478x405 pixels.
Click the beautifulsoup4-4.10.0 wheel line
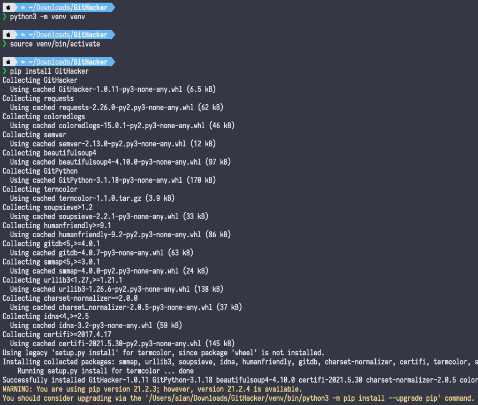click(x=120, y=162)
